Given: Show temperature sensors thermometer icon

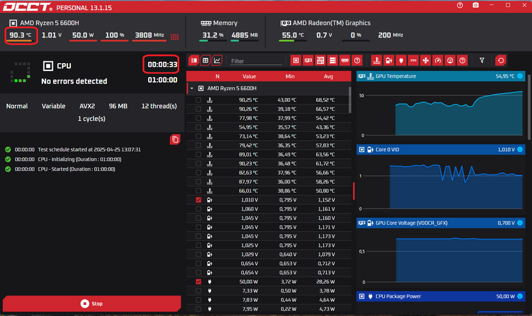Looking at the screenshot, I should (377, 61).
